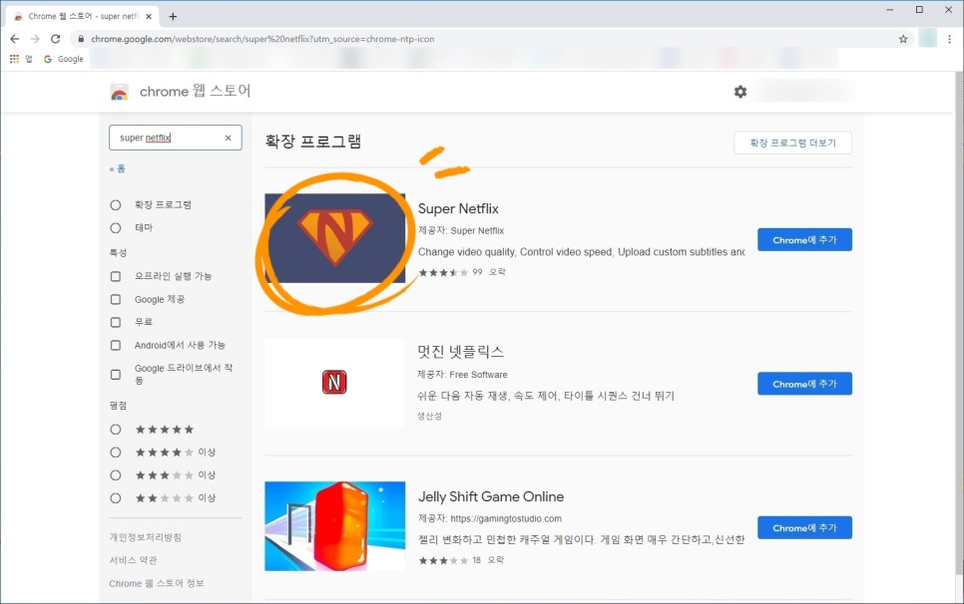Select four stars and above filter
This screenshot has height=604, width=964.
click(116, 453)
